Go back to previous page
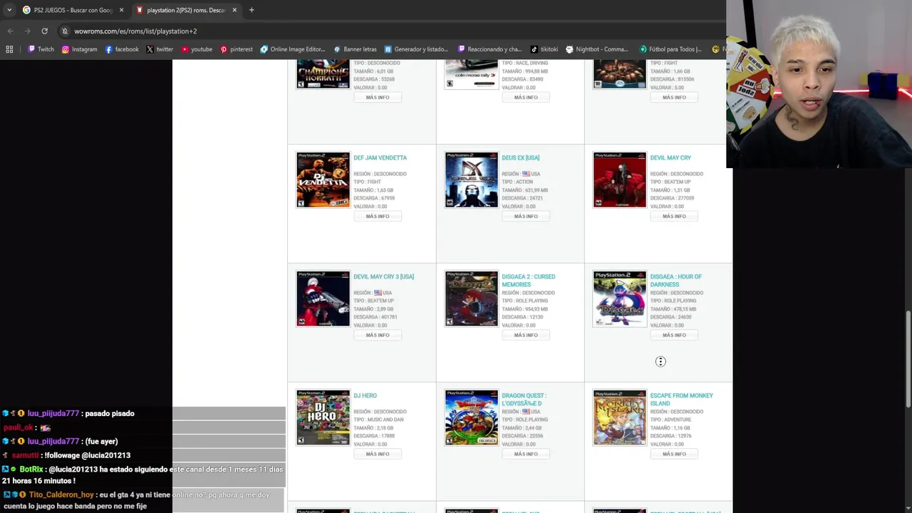912x513 pixels. pos(10,31)
